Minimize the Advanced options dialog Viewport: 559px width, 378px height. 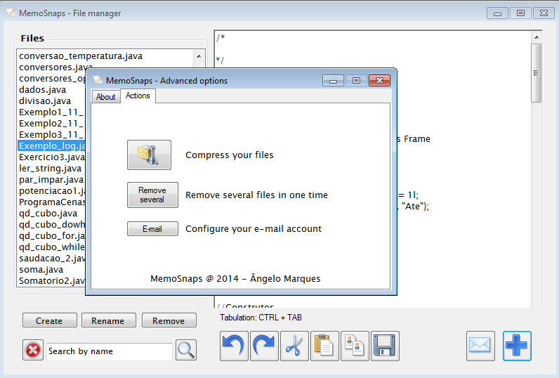[333, 81]
